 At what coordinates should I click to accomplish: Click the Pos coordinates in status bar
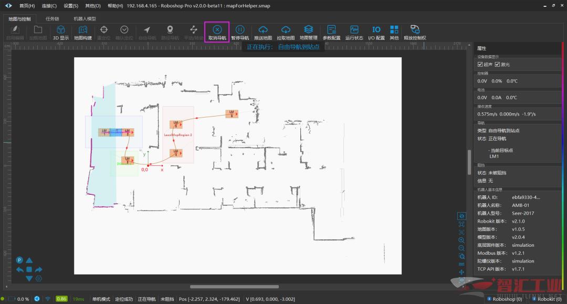(x=209, y=299)
